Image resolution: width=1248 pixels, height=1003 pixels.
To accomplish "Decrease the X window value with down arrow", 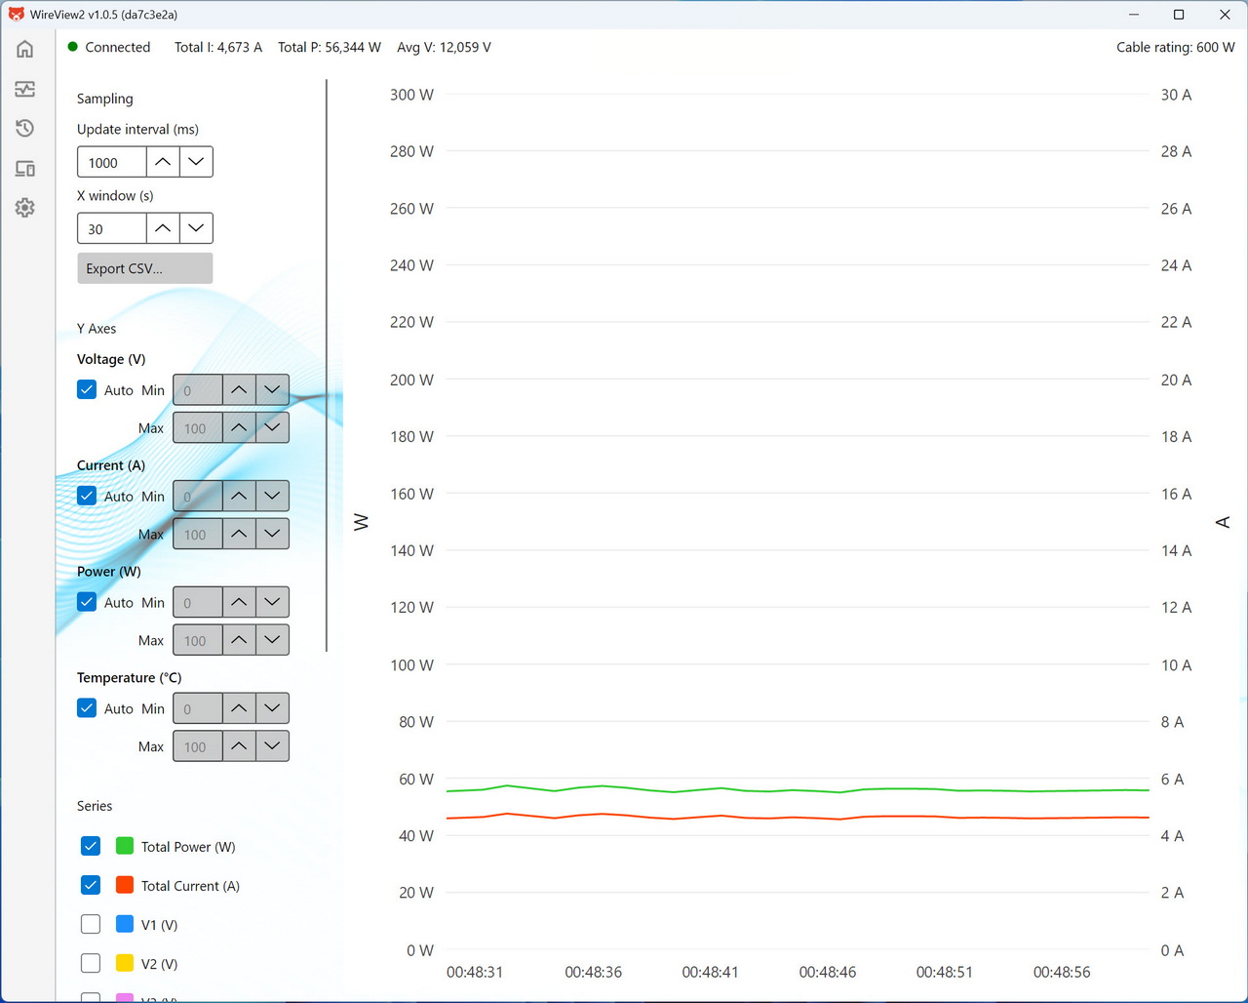I will (196, 228).
